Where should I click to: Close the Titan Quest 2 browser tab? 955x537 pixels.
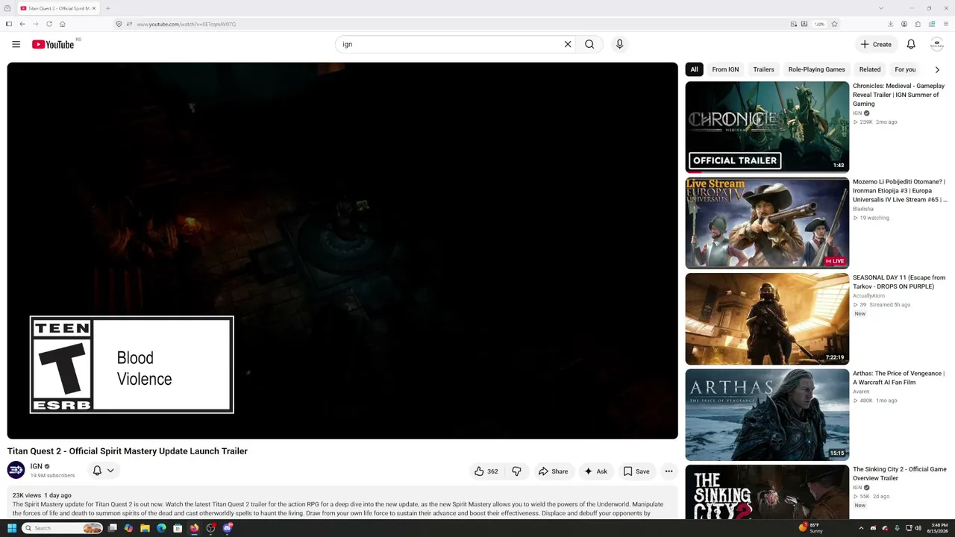[x=94, y=8]
